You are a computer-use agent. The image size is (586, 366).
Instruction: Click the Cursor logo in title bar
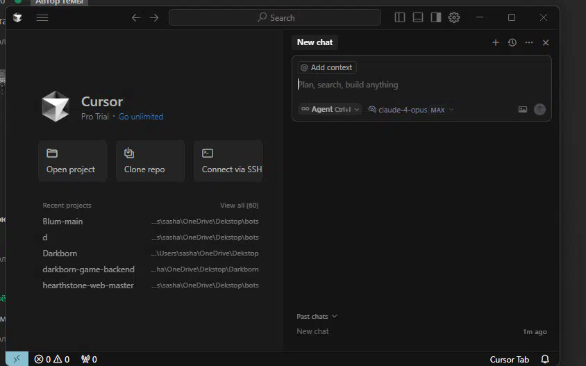click(17, 17)
